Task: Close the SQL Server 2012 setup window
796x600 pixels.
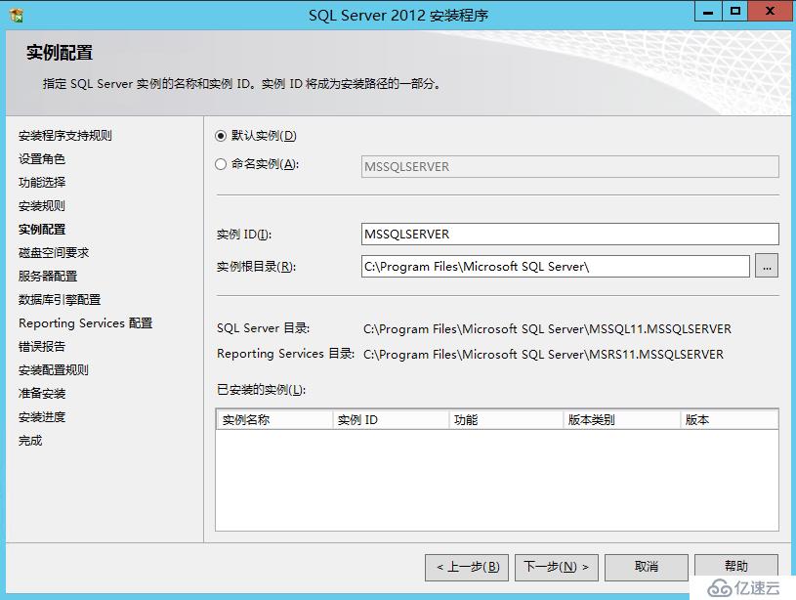Action: point(770,11)
